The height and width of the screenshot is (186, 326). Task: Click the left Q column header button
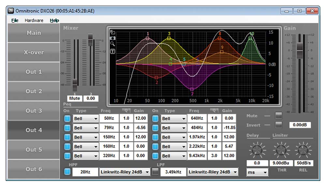coord(126,111)
